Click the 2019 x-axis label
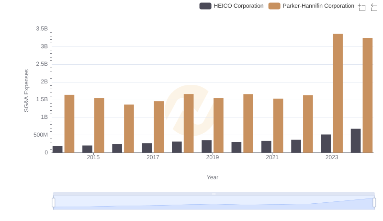383x221 pixels. click(x=213, y=157)
